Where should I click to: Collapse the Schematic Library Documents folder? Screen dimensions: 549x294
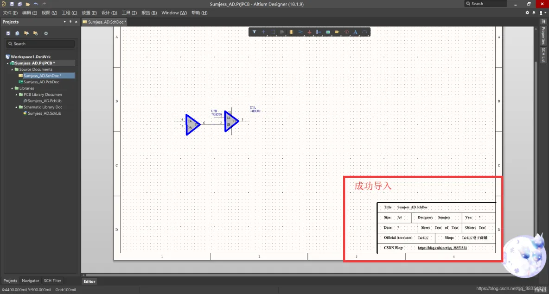click(x=16, y=107)
